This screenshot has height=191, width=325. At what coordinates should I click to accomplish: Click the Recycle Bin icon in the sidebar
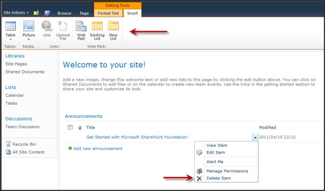pyautogui.click(x=9, y=144)
